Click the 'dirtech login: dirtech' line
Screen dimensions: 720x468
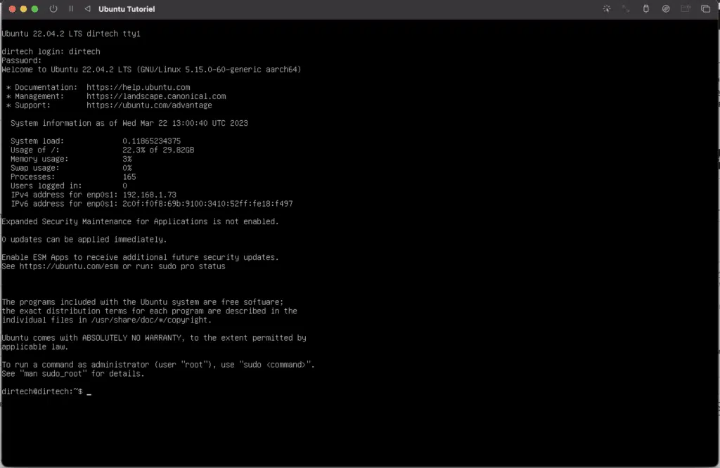(x=51, y=51)
